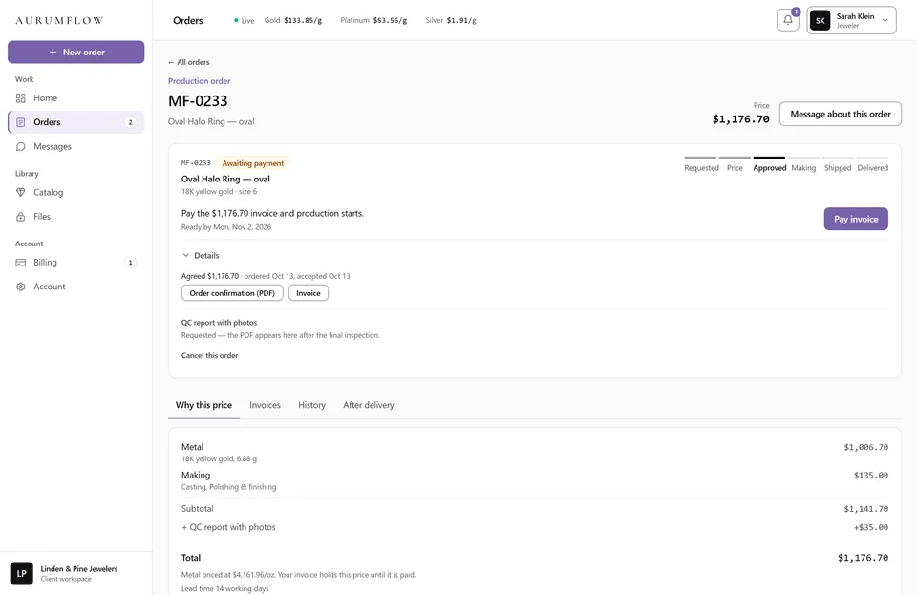Go to Home in sidebar

tap(76, 98)
